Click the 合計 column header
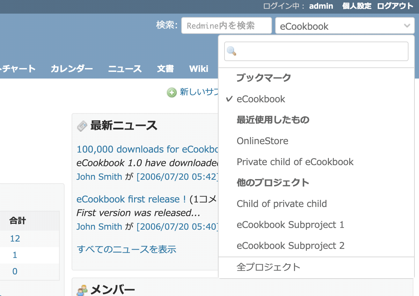The height and width of the screenshot is (296, 419). tap(17, 221)
